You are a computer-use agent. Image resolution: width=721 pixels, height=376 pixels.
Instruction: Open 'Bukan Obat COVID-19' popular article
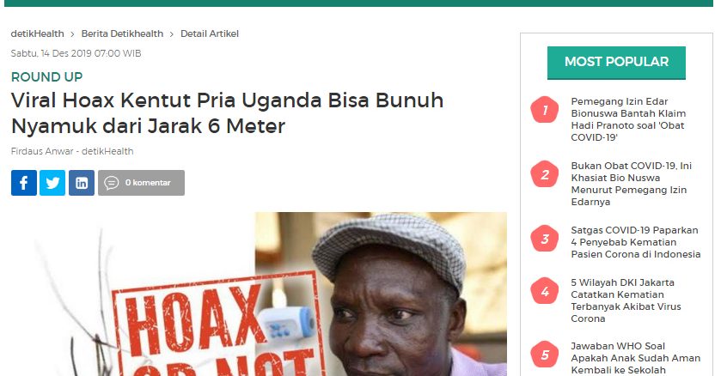click(631, 184)
